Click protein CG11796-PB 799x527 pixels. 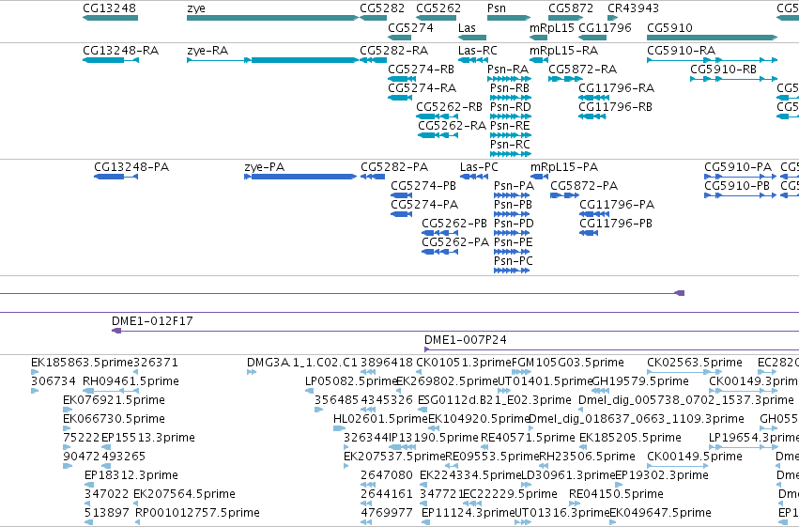(616, 223)
